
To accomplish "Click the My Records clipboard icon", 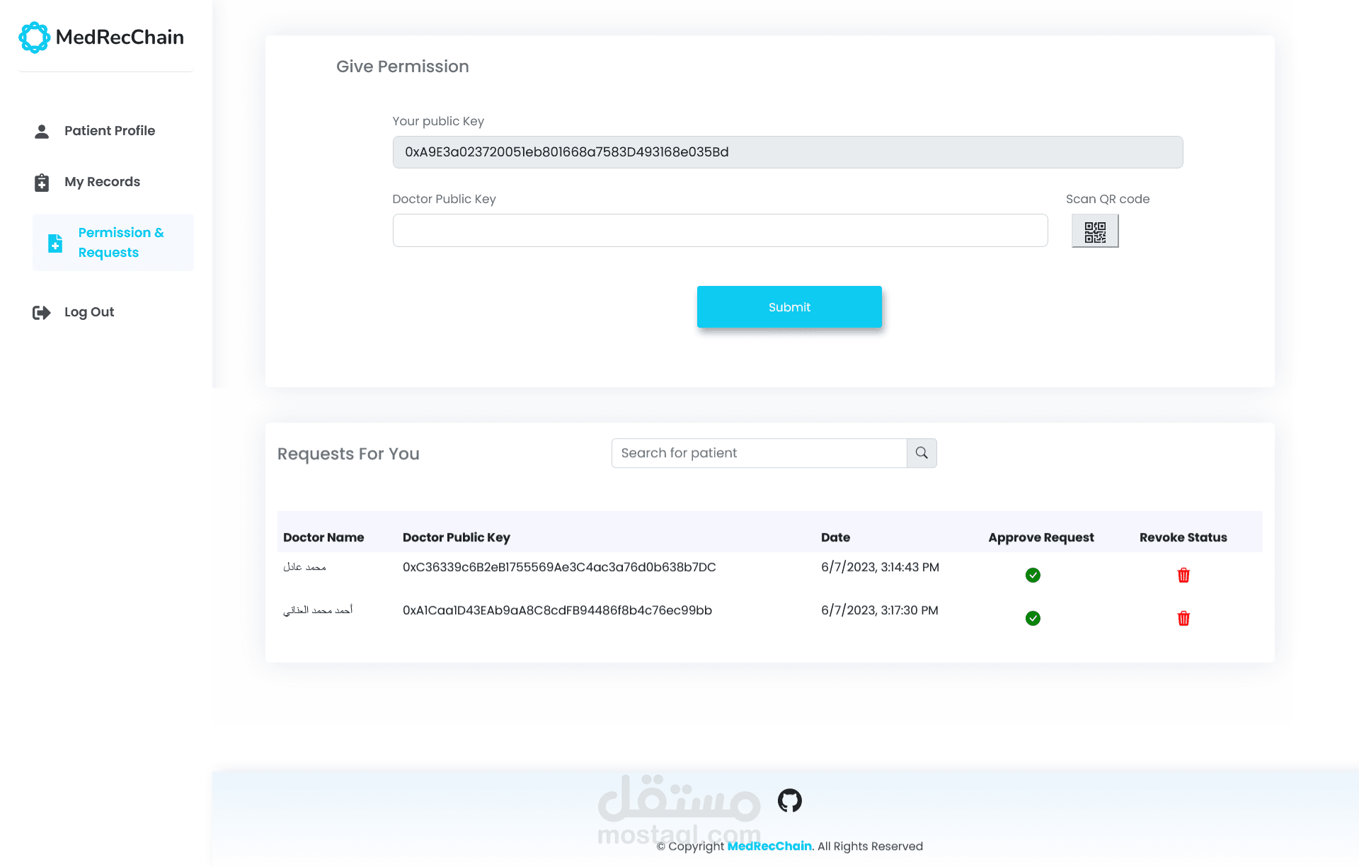I will [x=42, y=183].
